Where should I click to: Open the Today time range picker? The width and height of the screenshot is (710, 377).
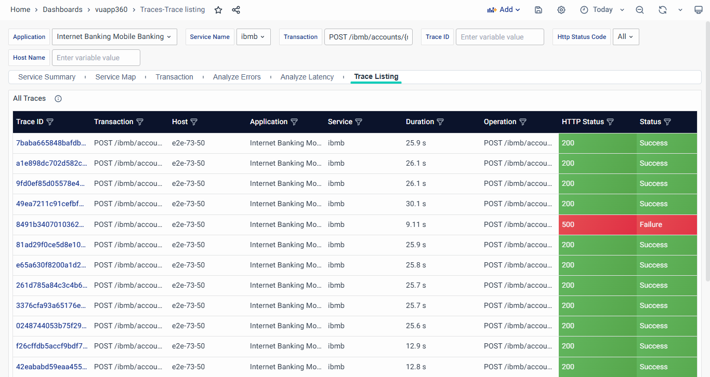[x=602, y=10]
